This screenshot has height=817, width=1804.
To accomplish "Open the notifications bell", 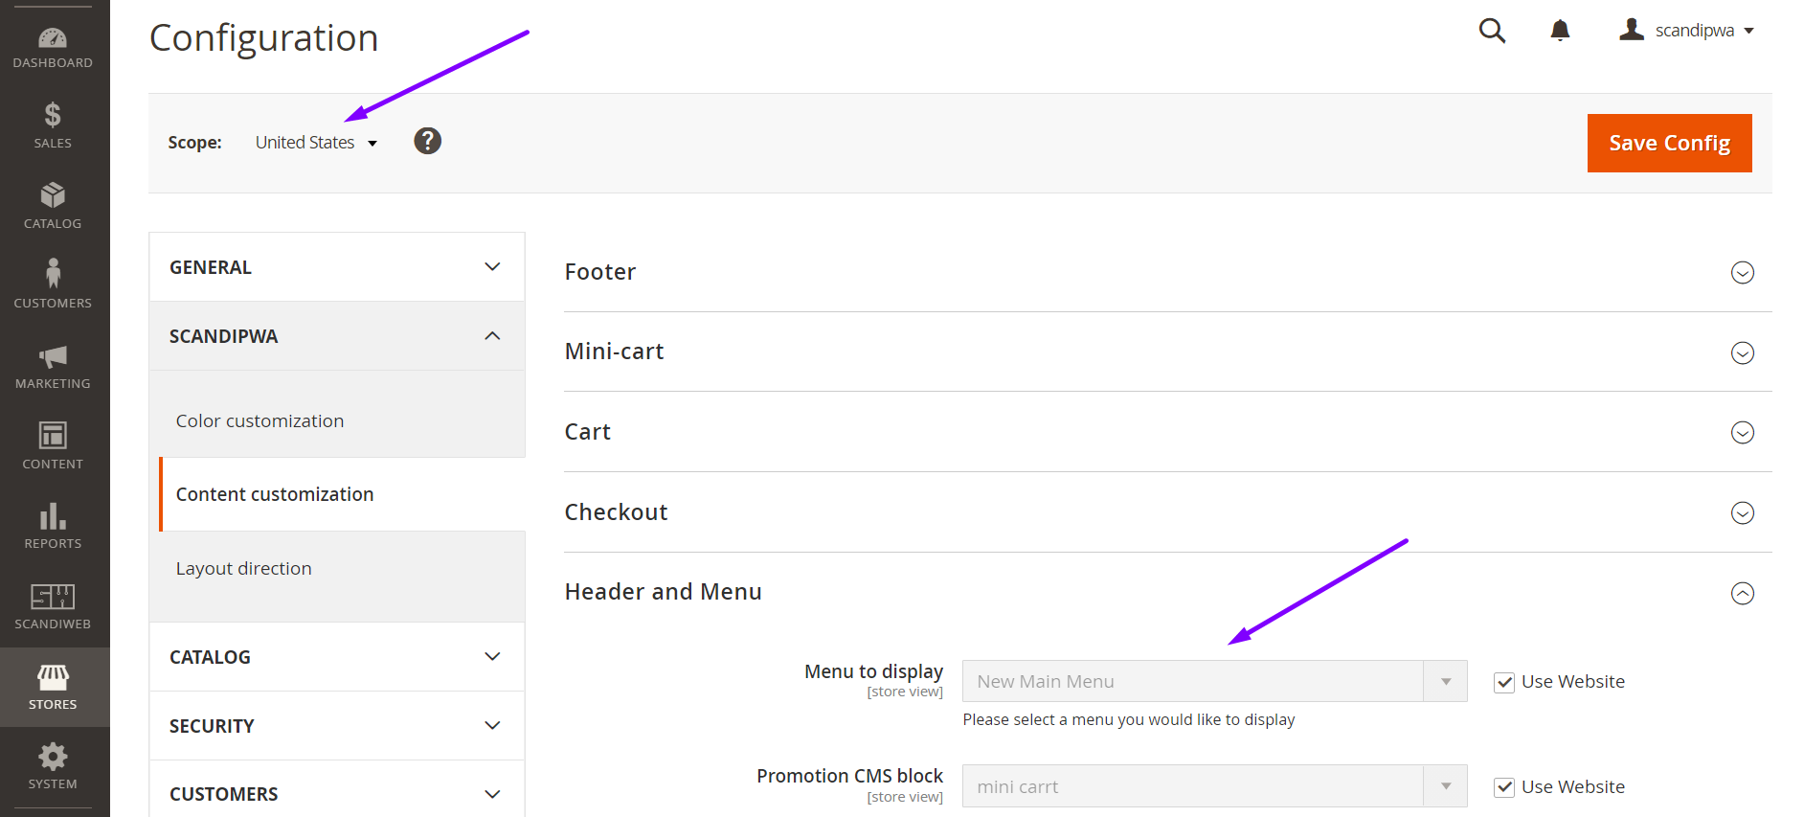I will coord(1560,31).
